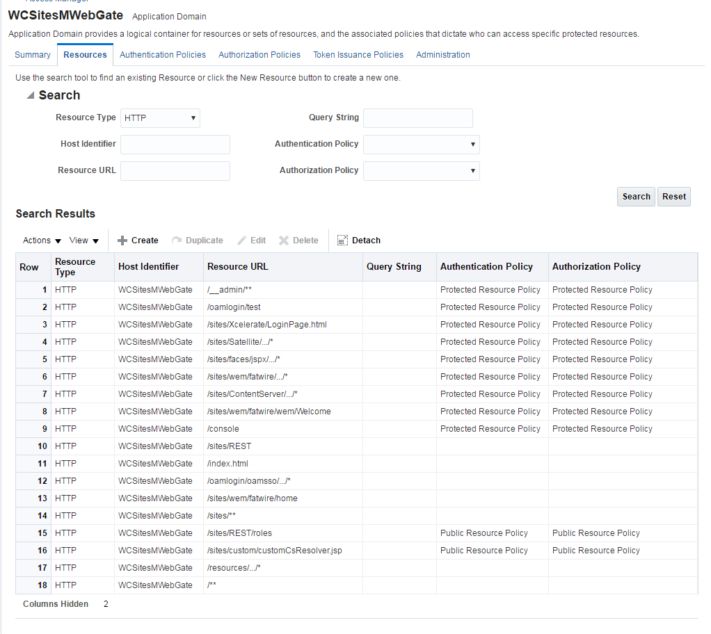711x634 pixels.
Task: Collapse the Search section triangle
Action: 31,95
